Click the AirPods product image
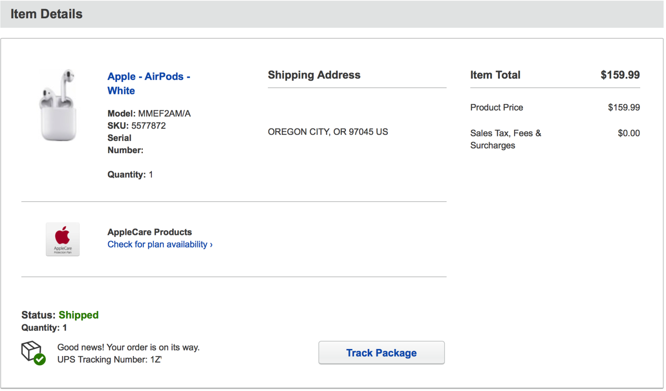 (58, 106)
